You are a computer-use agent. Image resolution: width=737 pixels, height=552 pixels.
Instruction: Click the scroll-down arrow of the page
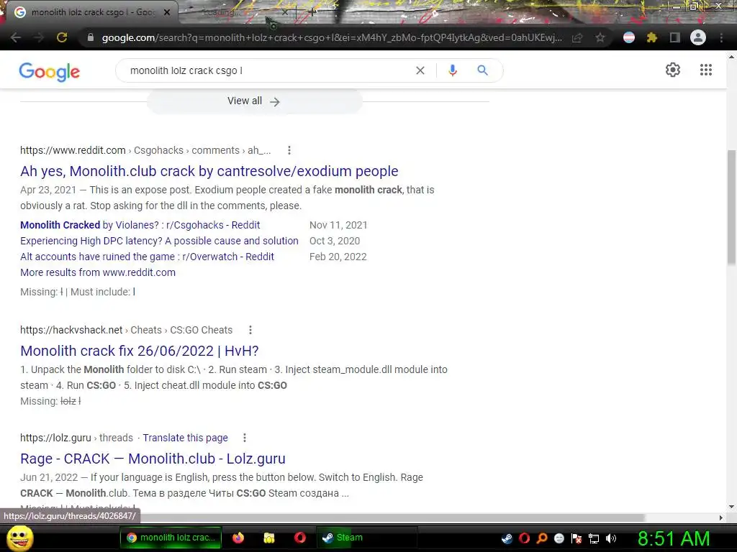tap(731, 507)
